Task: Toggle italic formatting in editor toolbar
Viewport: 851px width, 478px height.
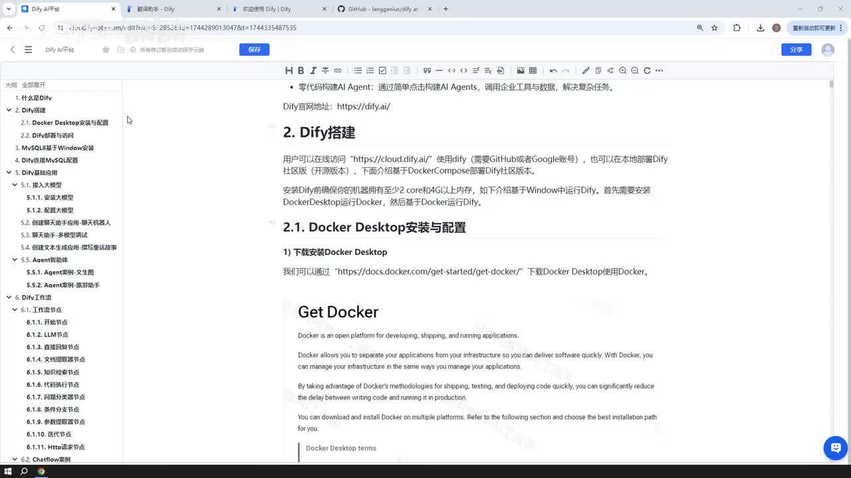Action: [x=313, y=70]
